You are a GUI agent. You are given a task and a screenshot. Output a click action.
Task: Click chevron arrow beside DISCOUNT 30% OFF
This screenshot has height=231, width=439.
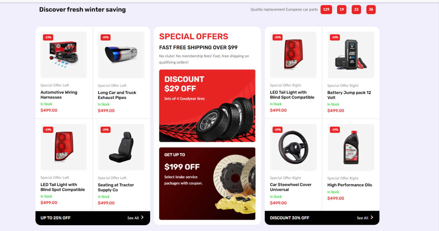372,218
